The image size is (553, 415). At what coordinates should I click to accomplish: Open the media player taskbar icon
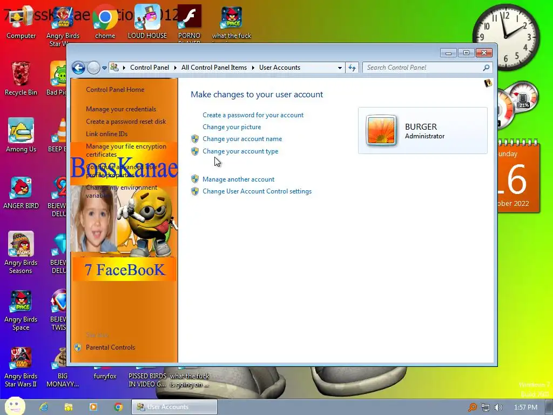pos(93,407)
